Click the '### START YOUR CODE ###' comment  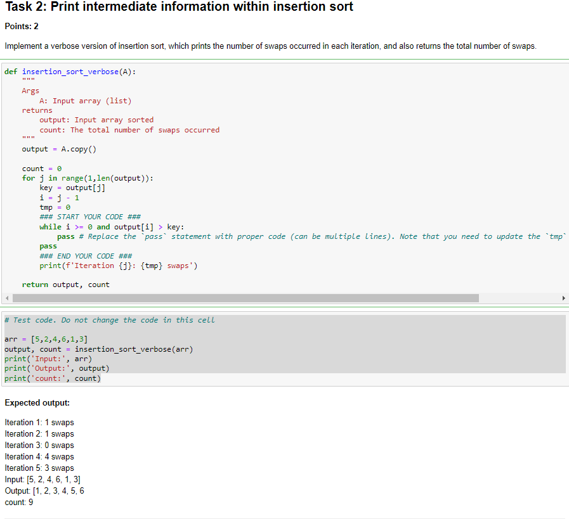pyautogui.click(x=90, y=217)
